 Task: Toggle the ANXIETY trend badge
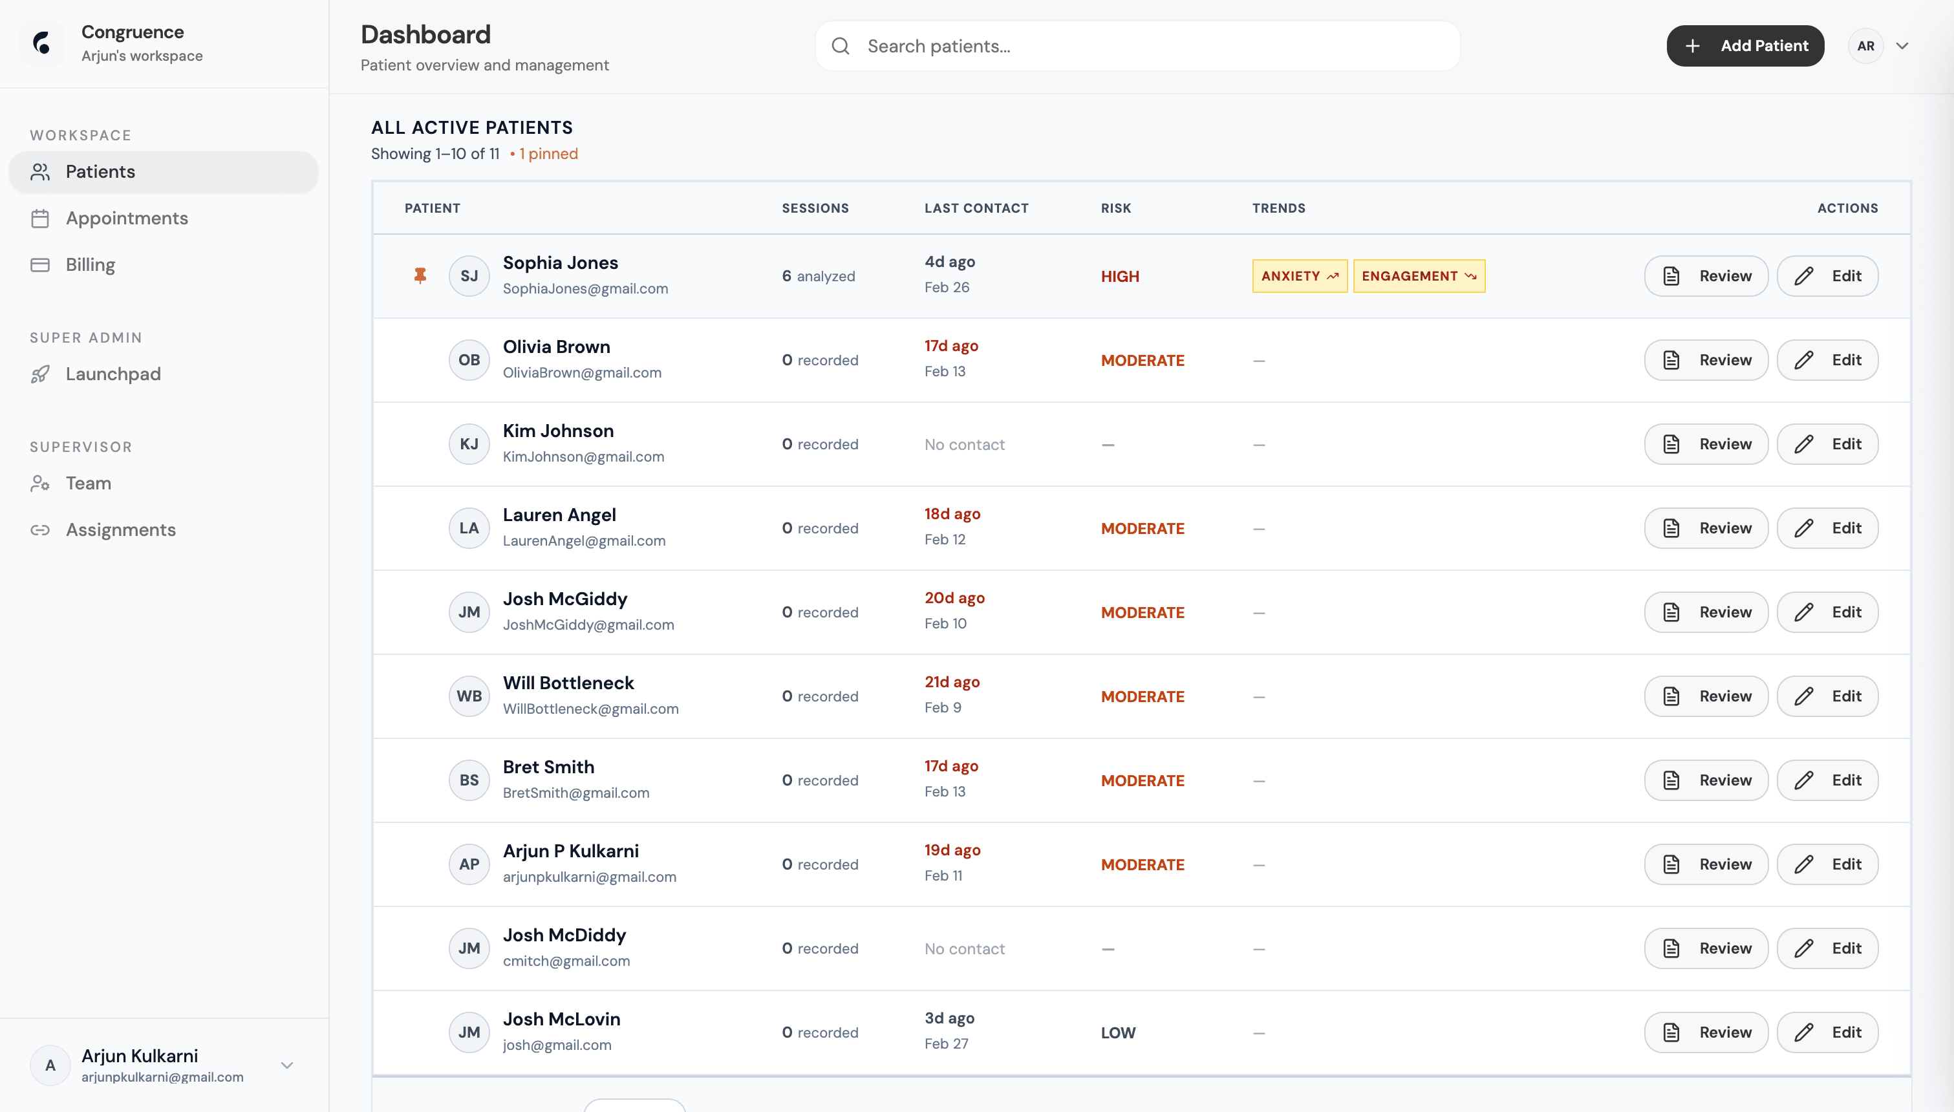[1298, 275]
